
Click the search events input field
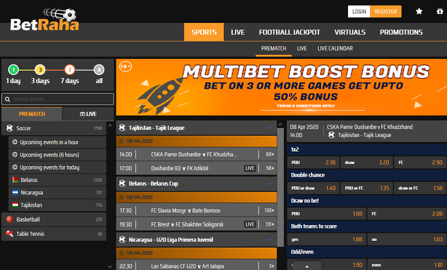57,99
